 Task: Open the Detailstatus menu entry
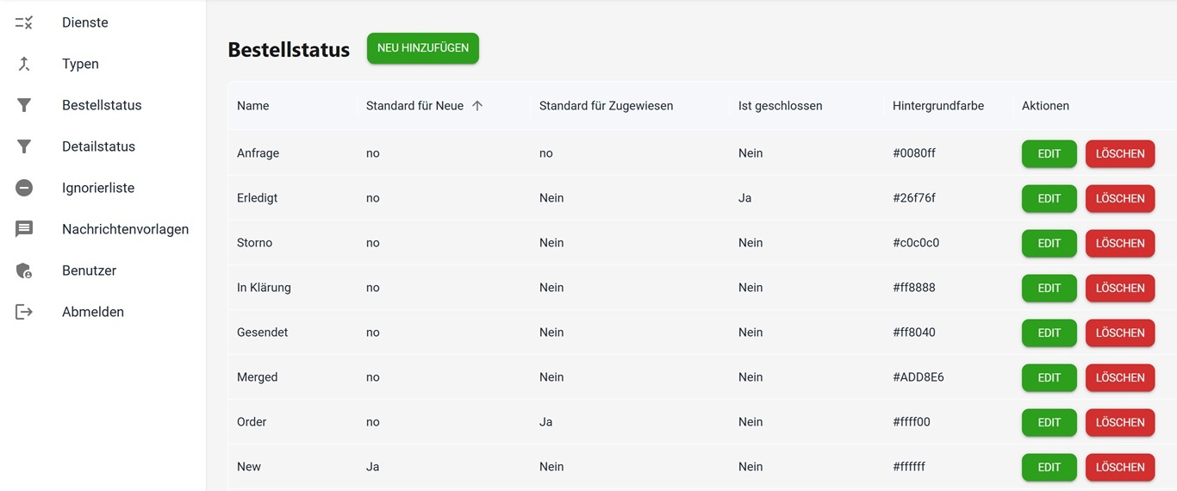tap(98, 146)
